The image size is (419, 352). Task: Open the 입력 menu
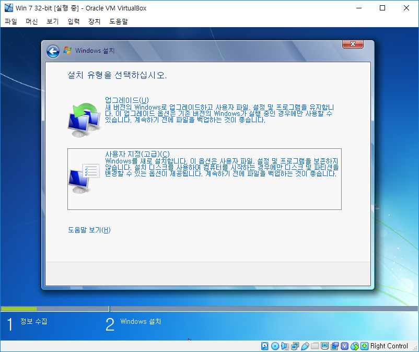[x=74, y=21]
